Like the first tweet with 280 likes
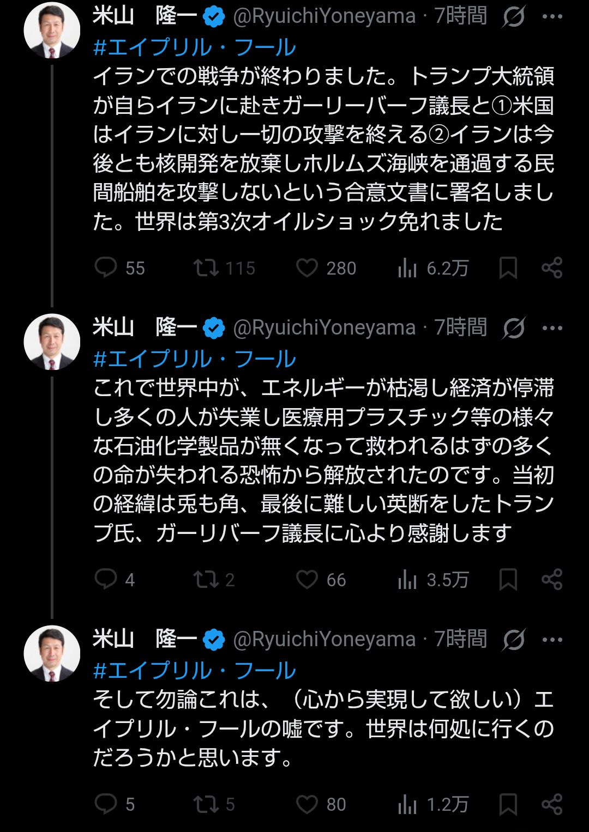589x832 pixels. [307, 268]
